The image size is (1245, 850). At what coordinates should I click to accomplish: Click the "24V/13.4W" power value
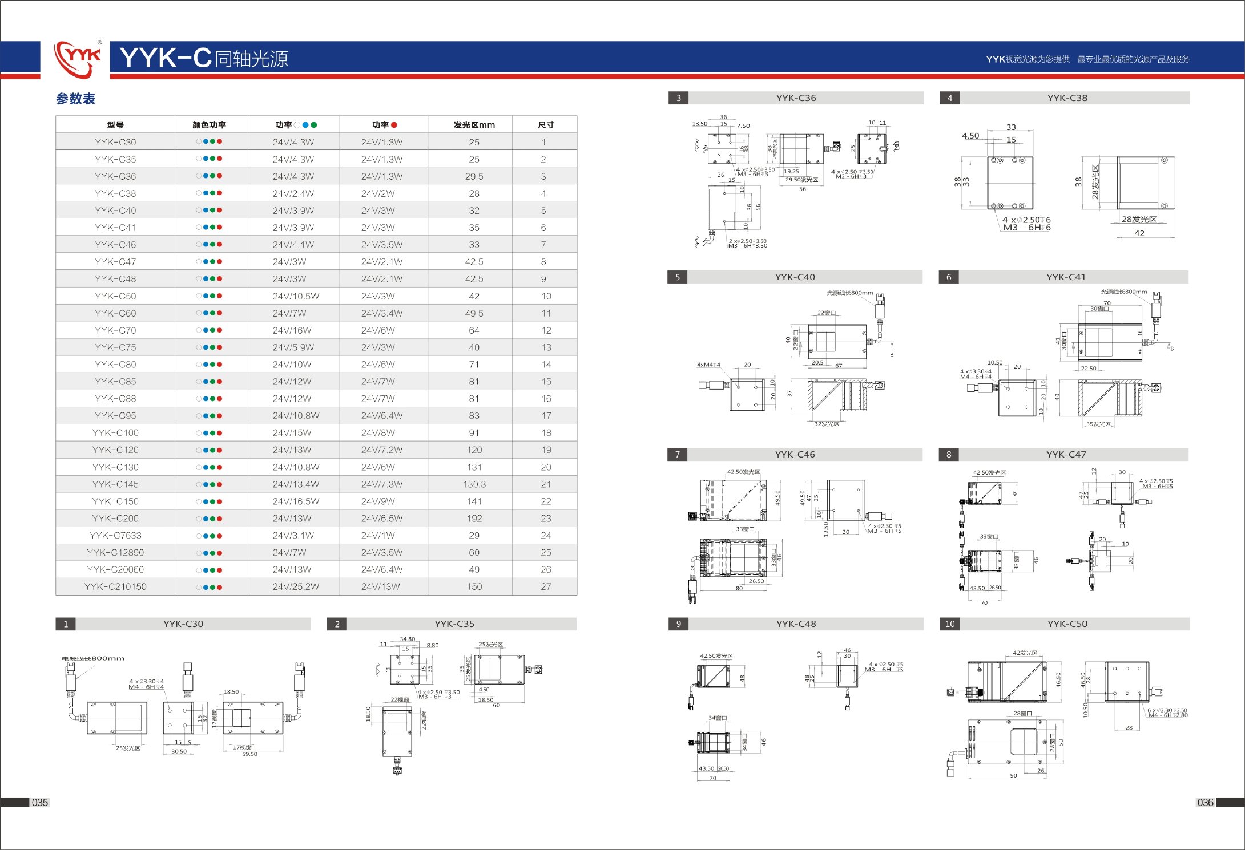[x=296, y=484]
